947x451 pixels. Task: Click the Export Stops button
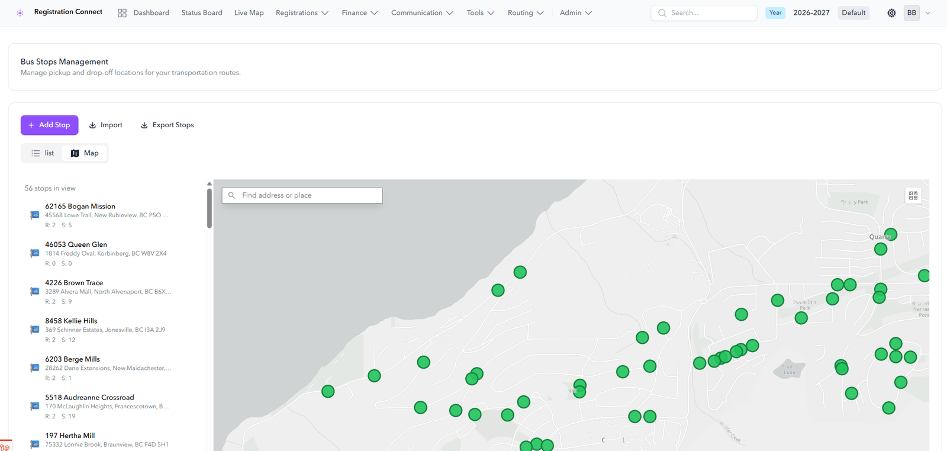coord(168,125)
